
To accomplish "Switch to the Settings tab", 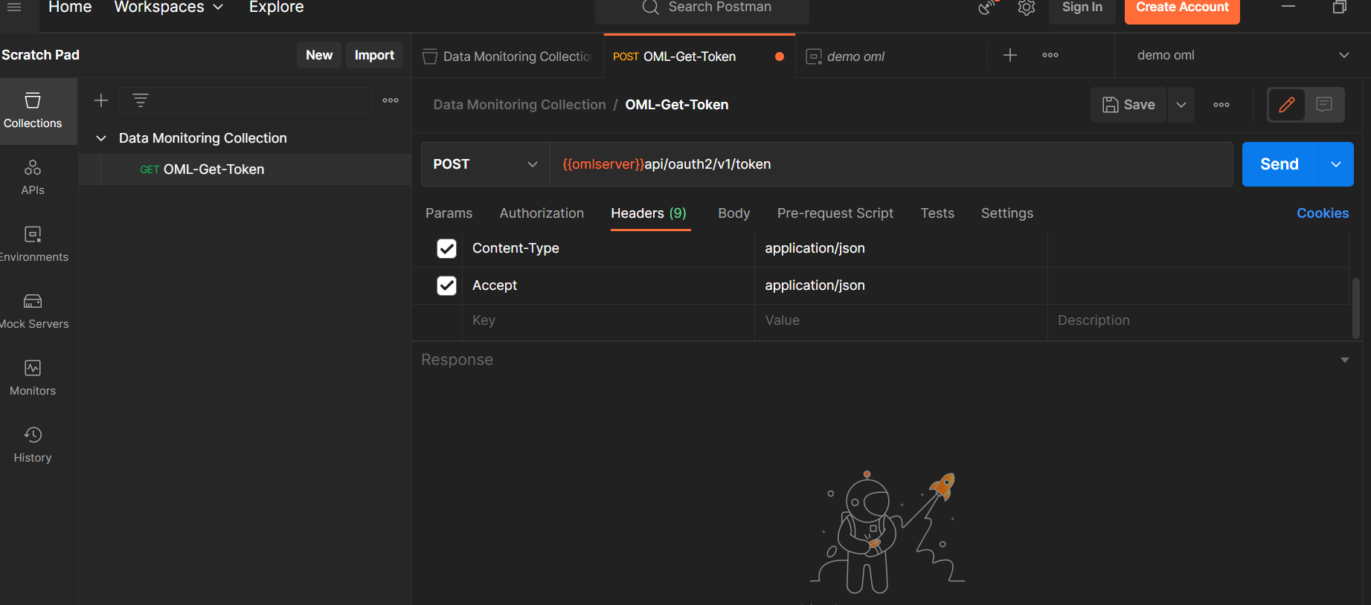I will (1007, 213).
